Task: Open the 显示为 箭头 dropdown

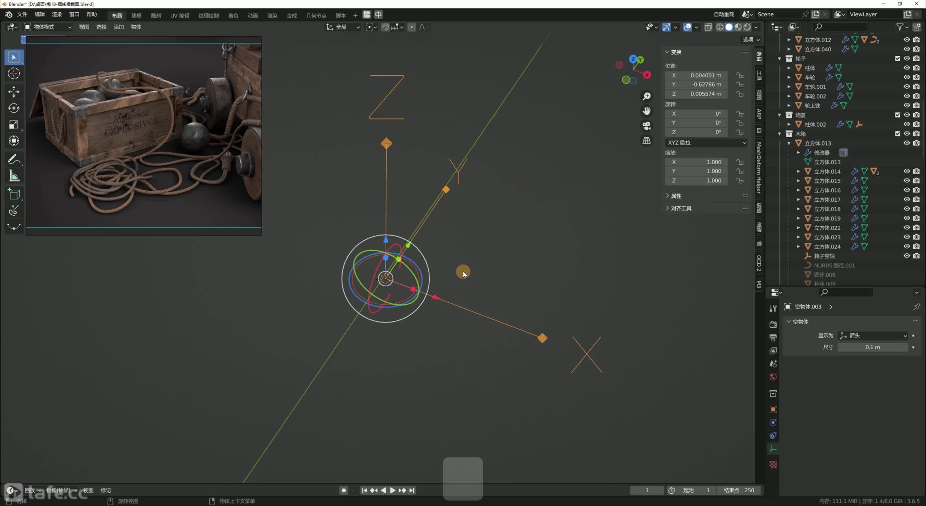Action: 873,336
